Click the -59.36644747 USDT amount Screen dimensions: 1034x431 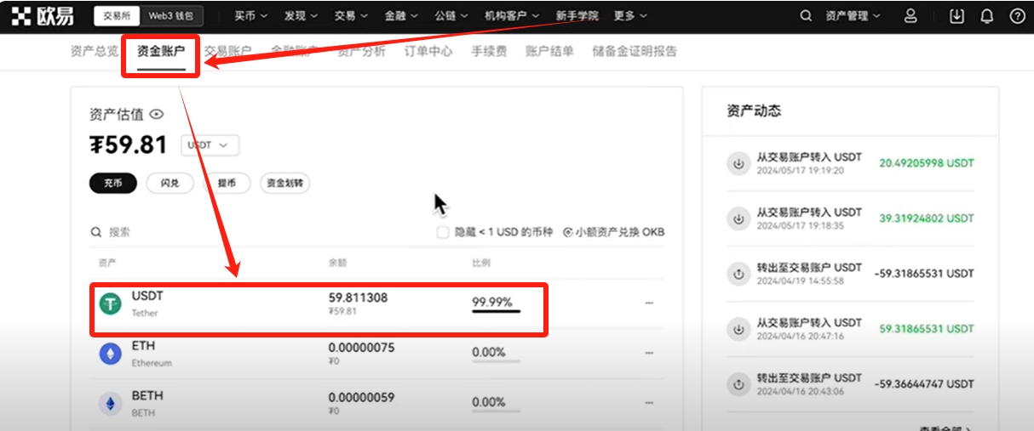point(924,384)
